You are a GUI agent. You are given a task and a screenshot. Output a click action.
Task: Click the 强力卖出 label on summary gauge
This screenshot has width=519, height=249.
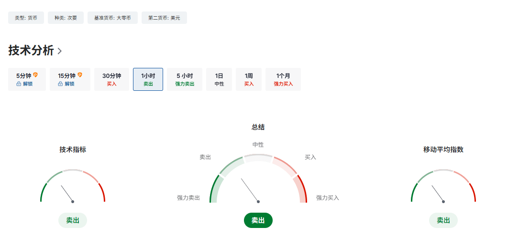[188, 198]
